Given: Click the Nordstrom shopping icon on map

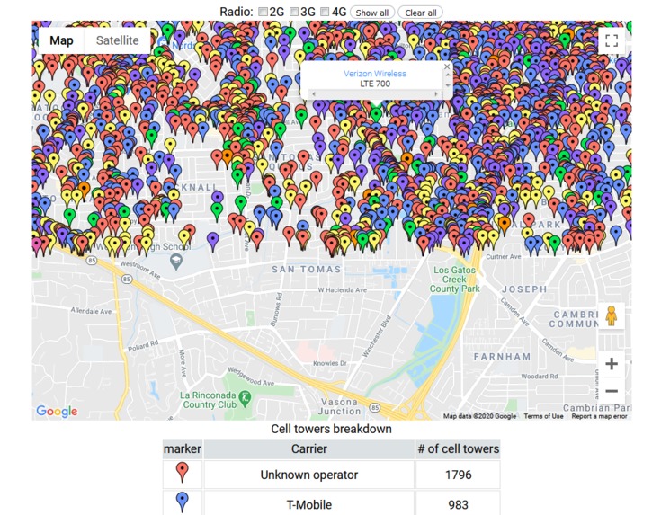Looking at the screenshot, I should click(162, 42).
